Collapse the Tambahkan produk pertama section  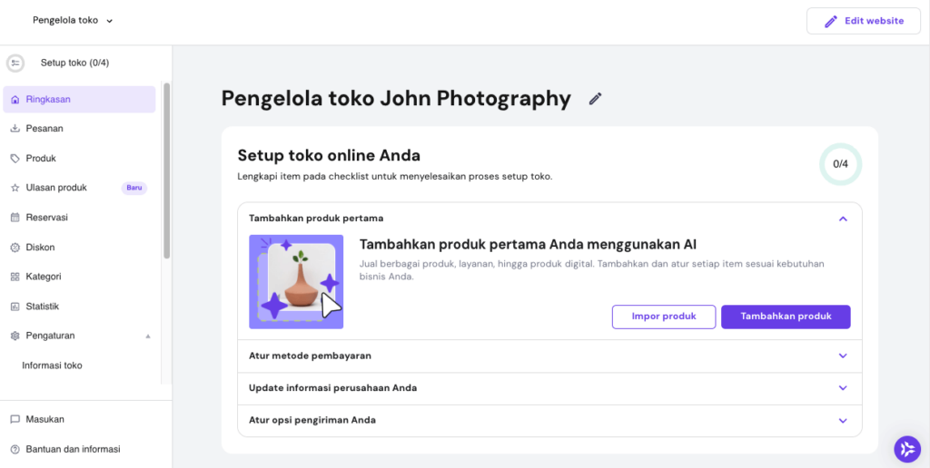843,219
